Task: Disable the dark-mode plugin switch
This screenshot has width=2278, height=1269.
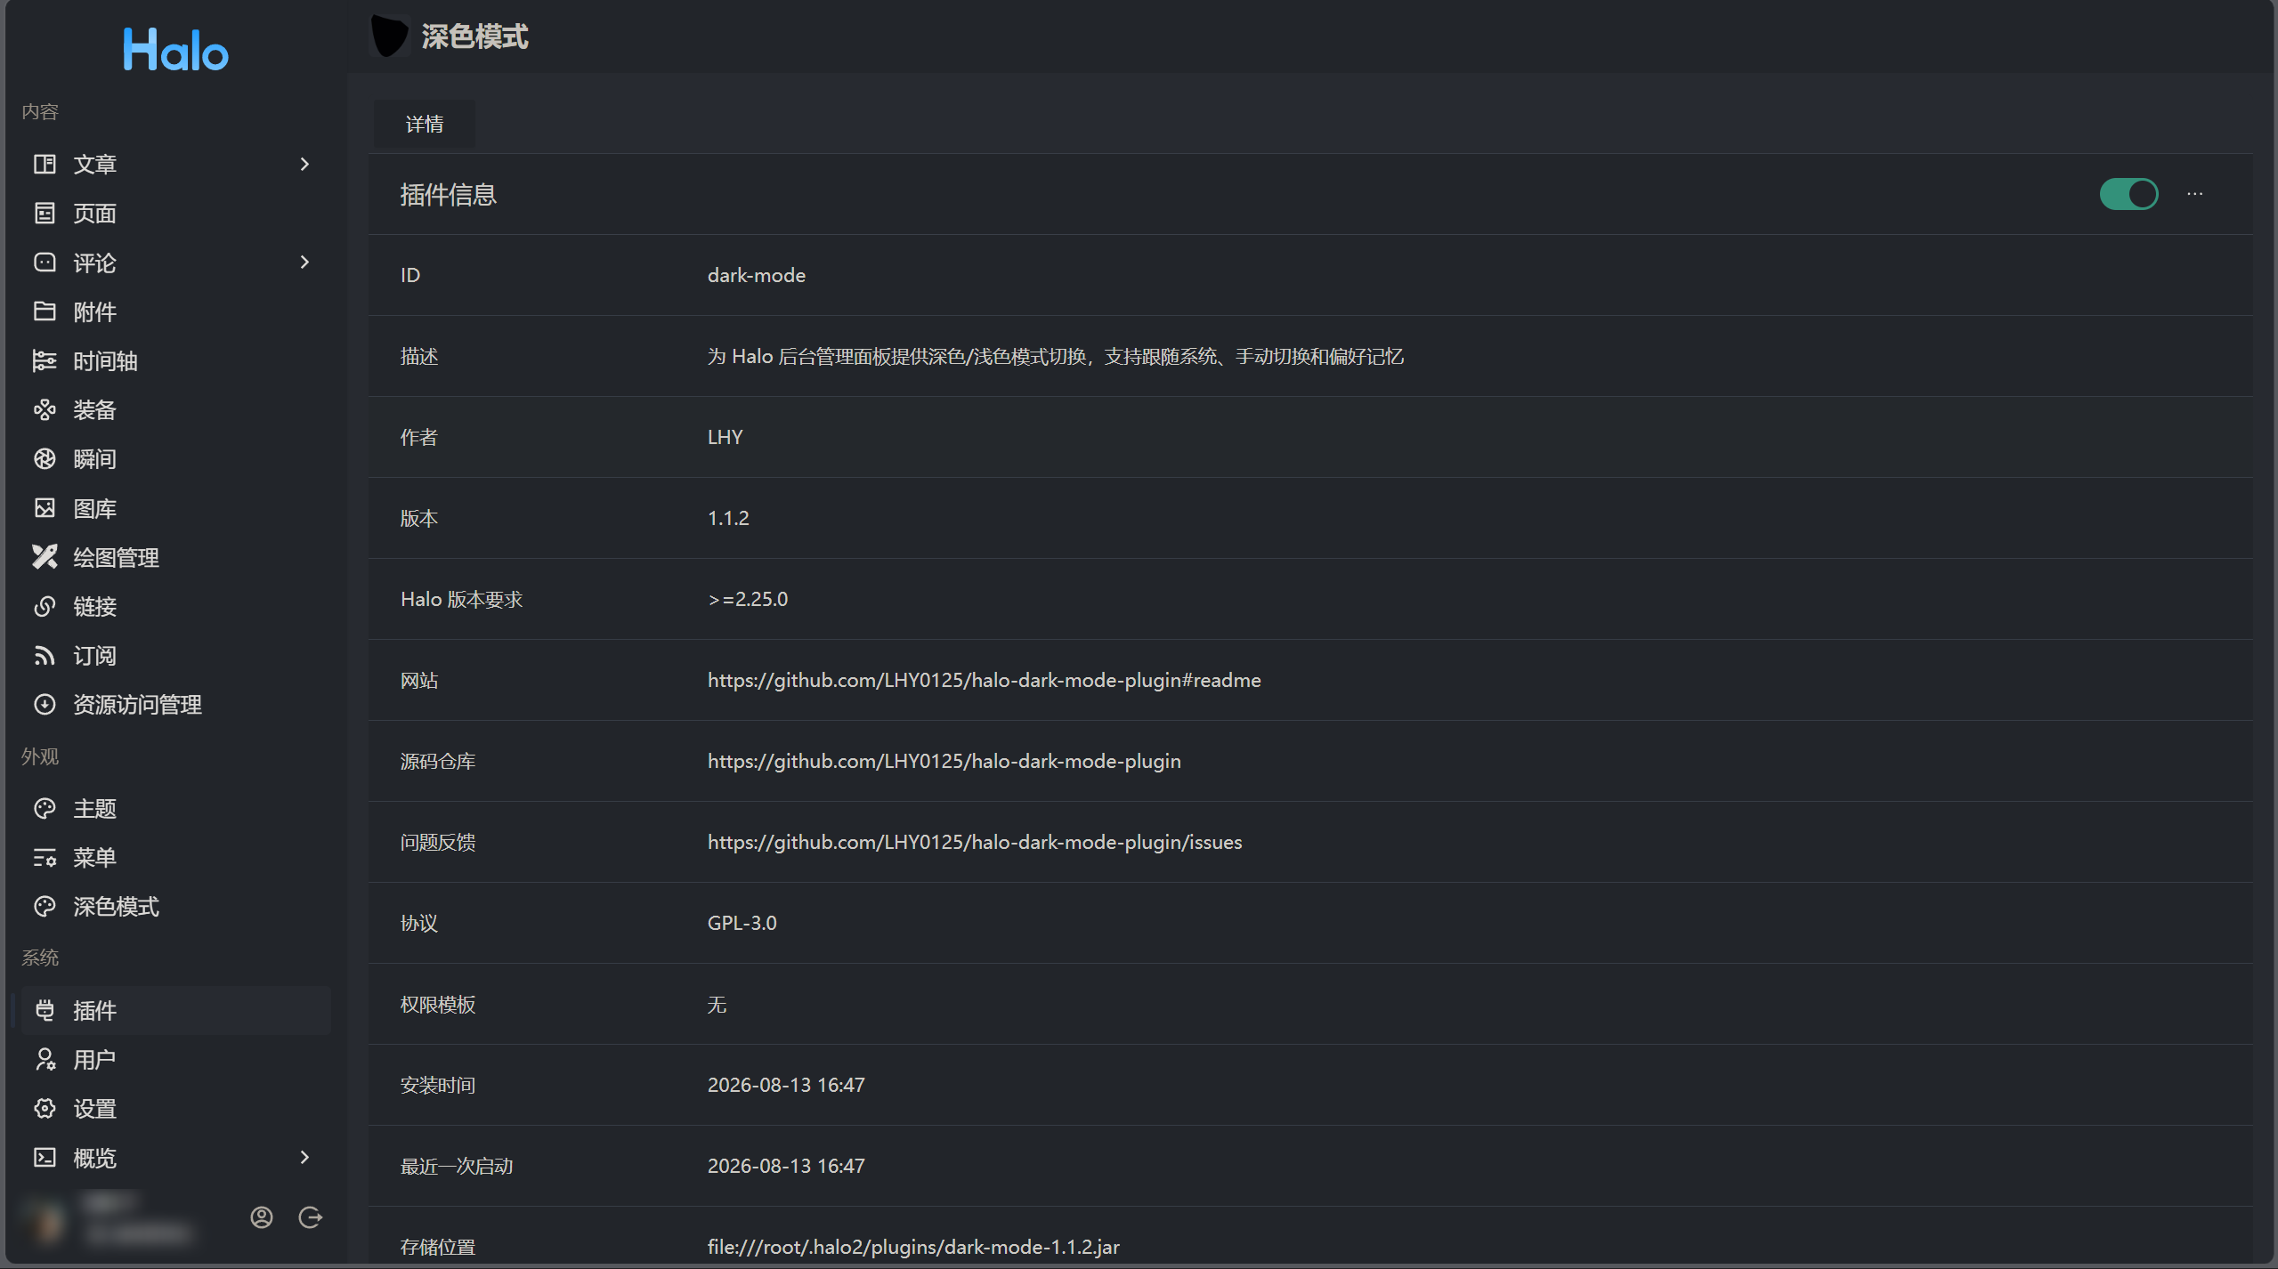Action: (2128, 194)
